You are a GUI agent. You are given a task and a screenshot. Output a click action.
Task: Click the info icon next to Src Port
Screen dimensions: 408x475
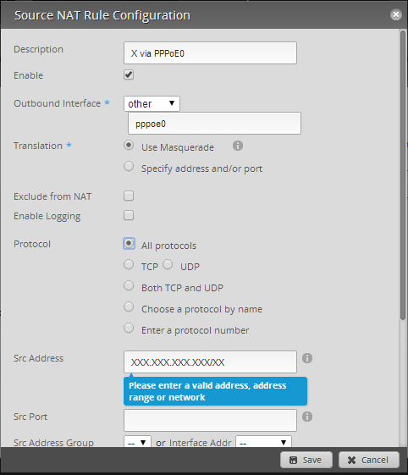307,417
